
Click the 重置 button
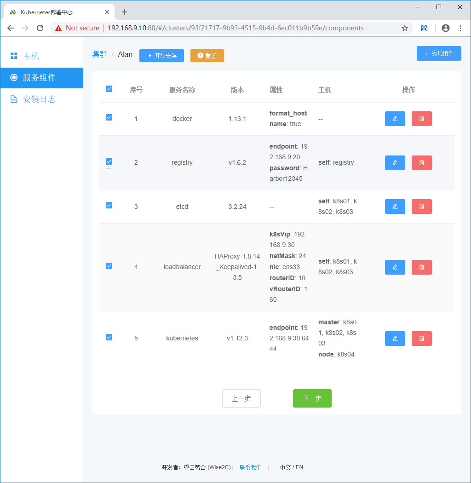pyautogui.click(x=207, y=56)
